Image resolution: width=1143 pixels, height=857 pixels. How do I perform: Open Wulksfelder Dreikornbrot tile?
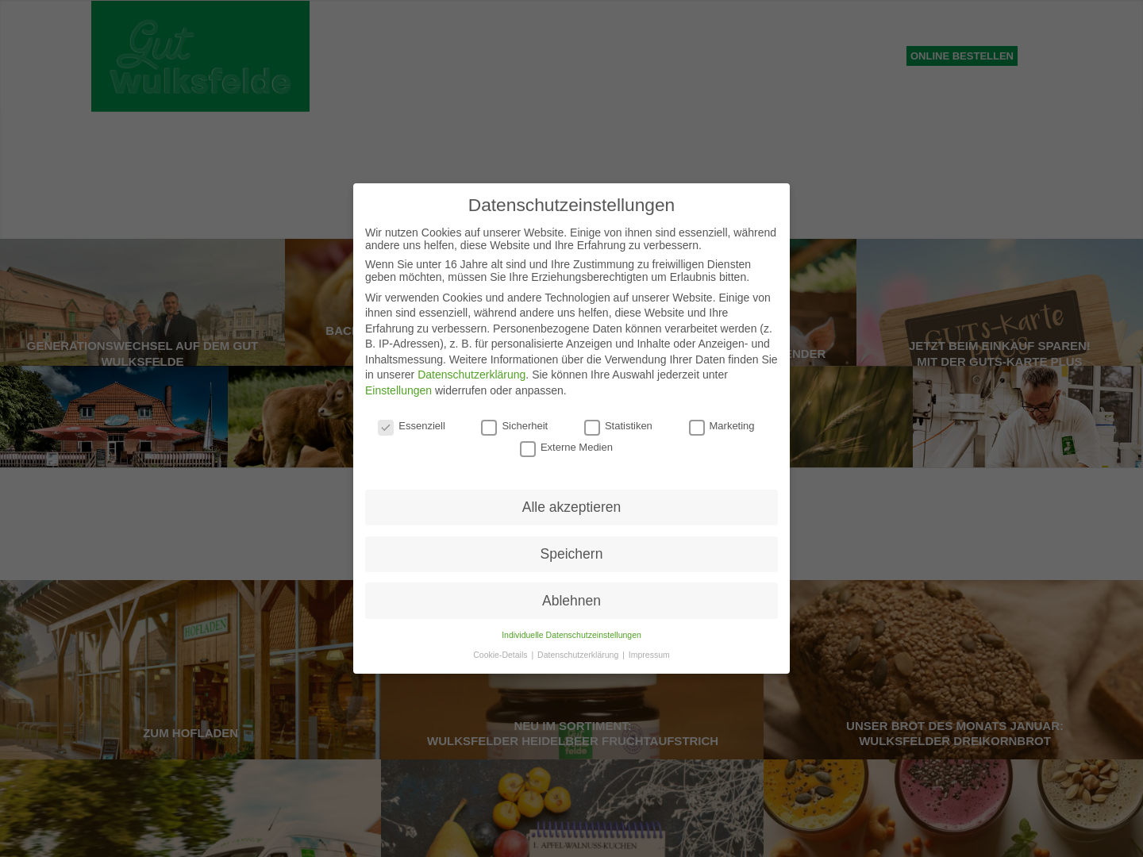pyautogui.click(x=953, y=670)
